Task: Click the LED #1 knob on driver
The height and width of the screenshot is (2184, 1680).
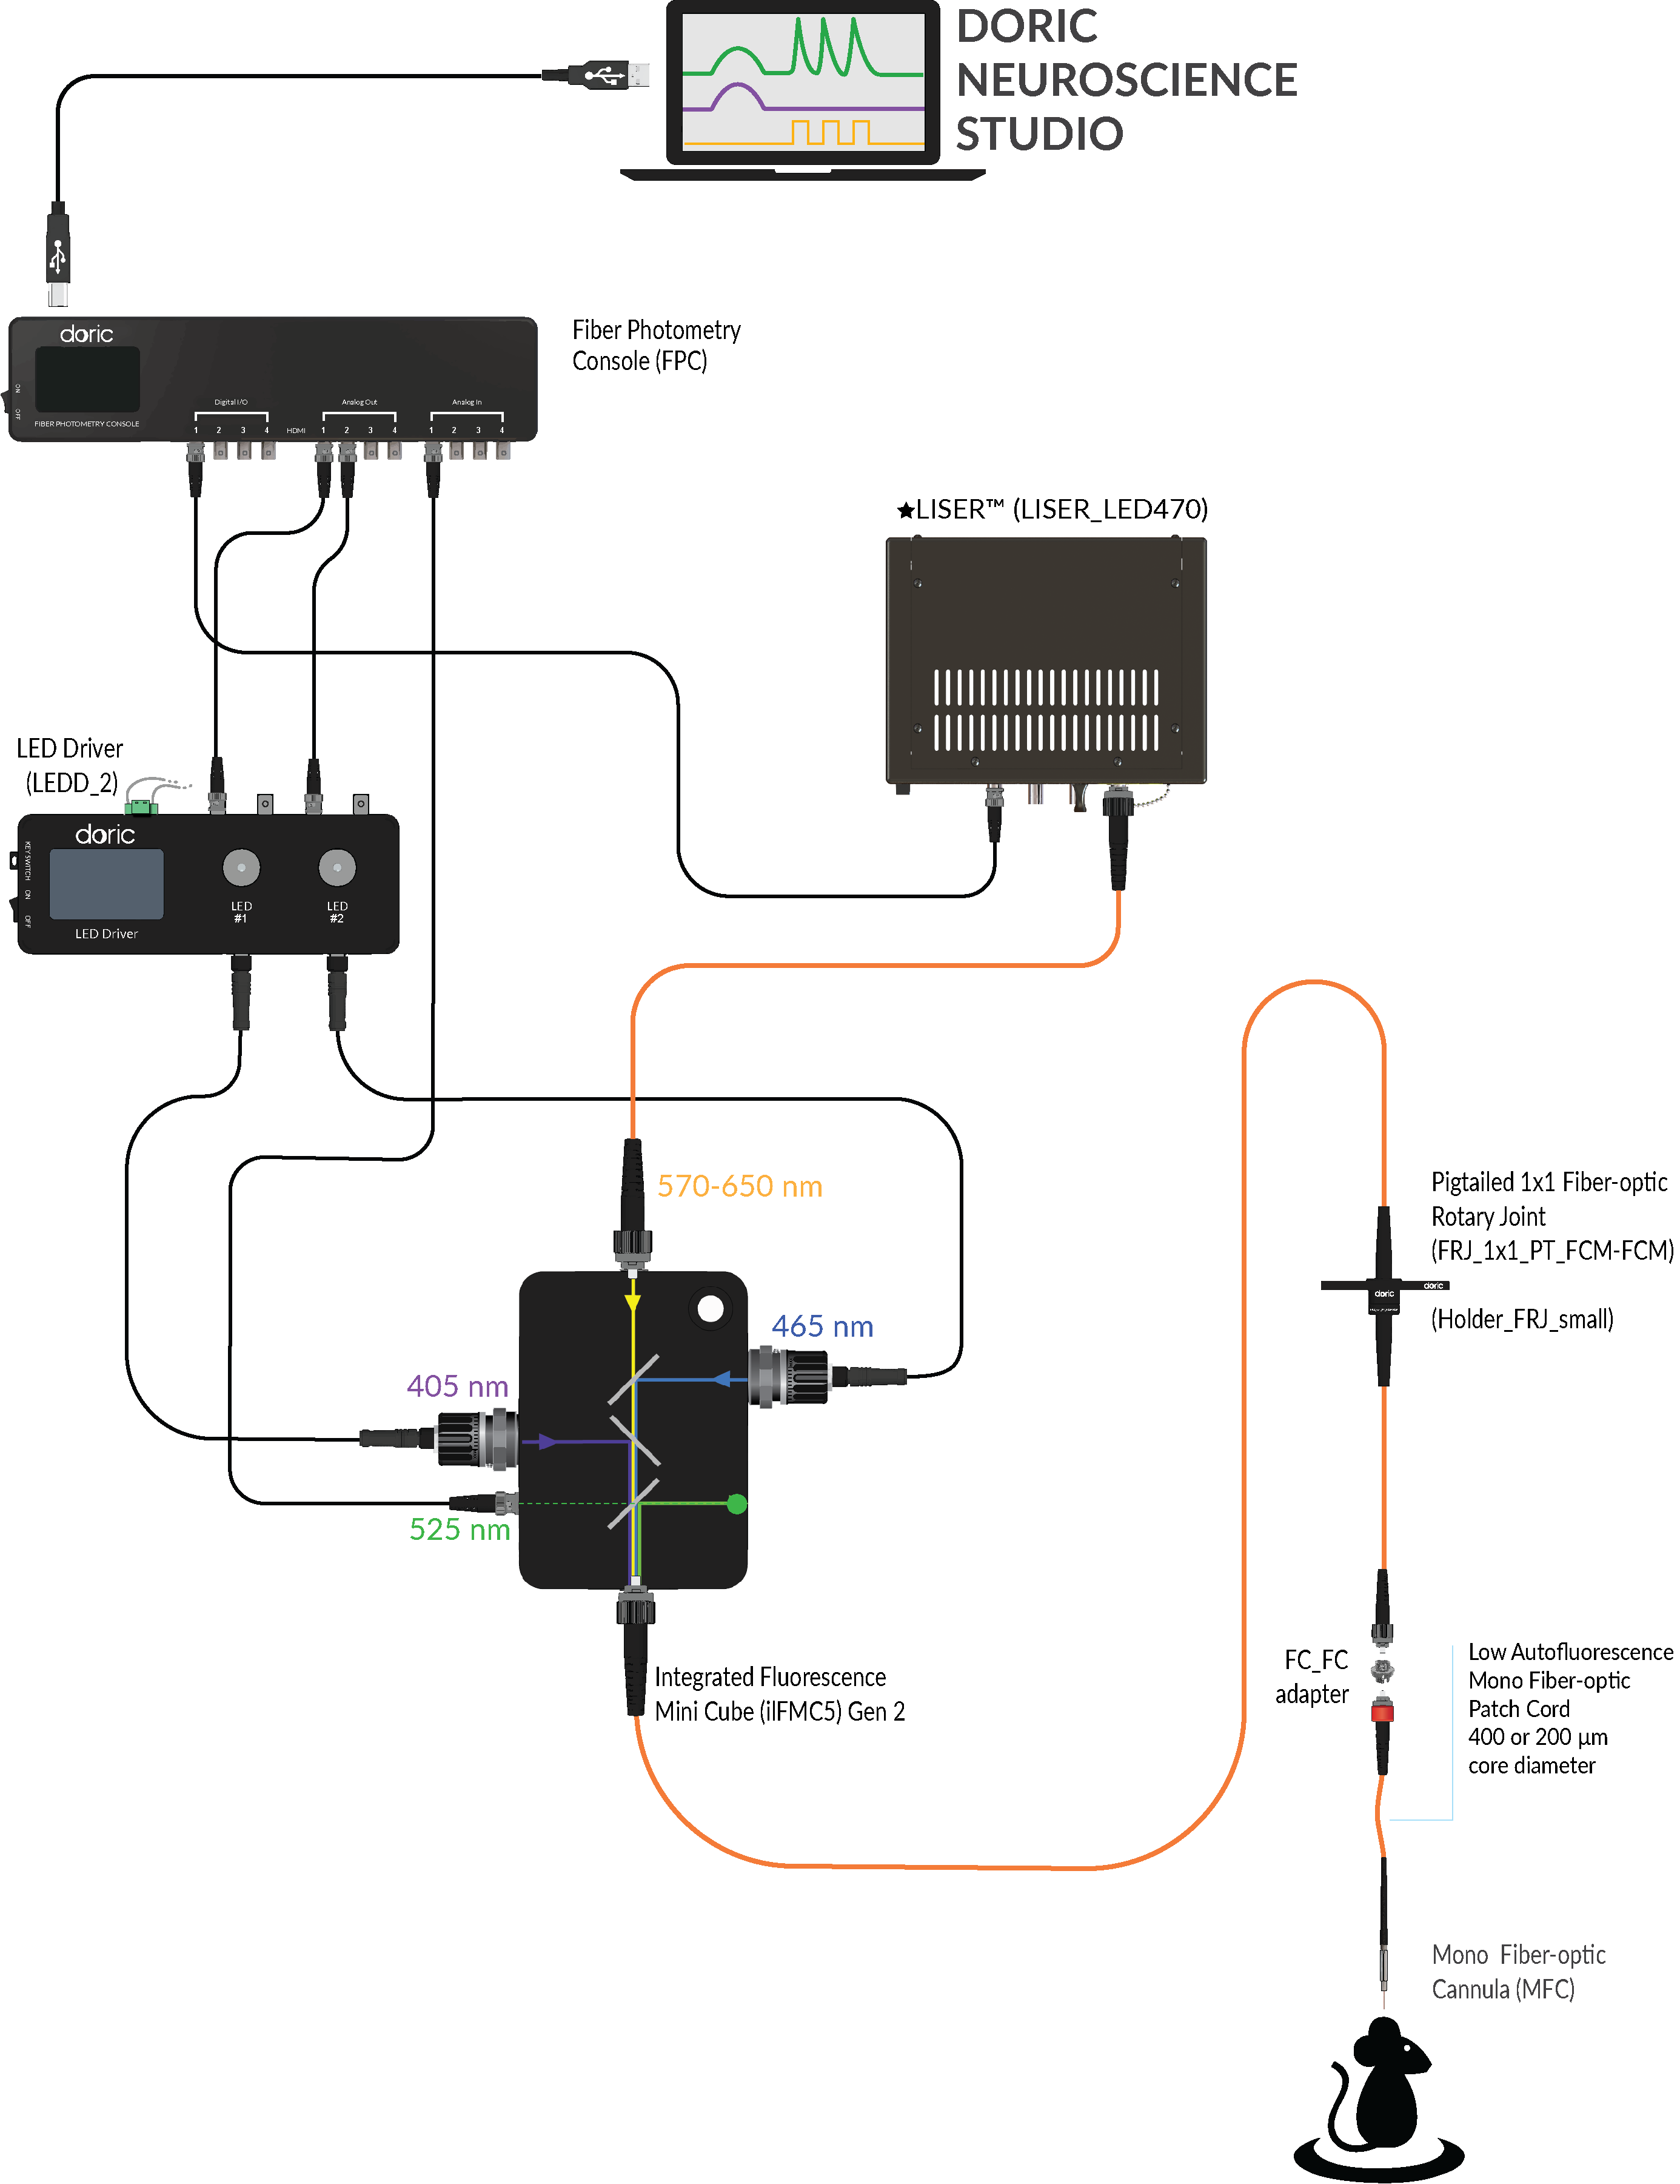Action: [241, 867]
